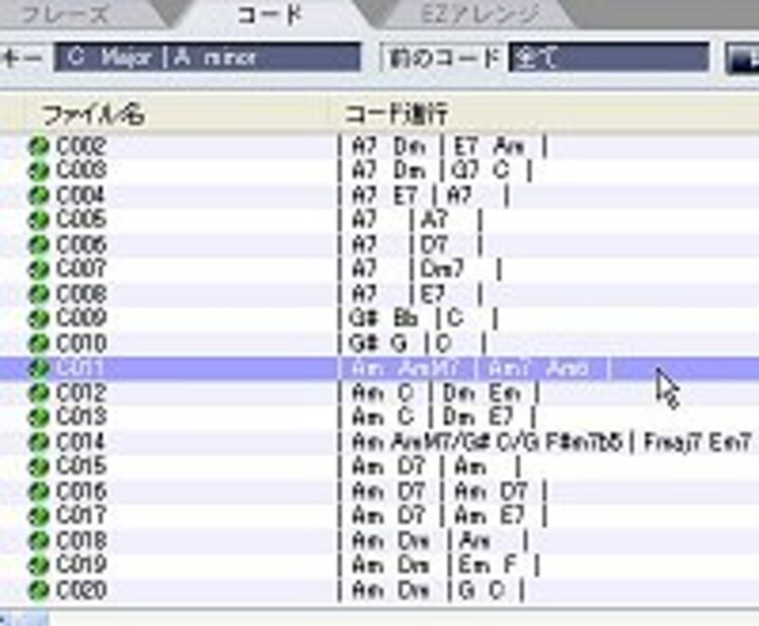Screen dimensions: 759x626
Task: Select the コード tab
Action: point(270,14)
